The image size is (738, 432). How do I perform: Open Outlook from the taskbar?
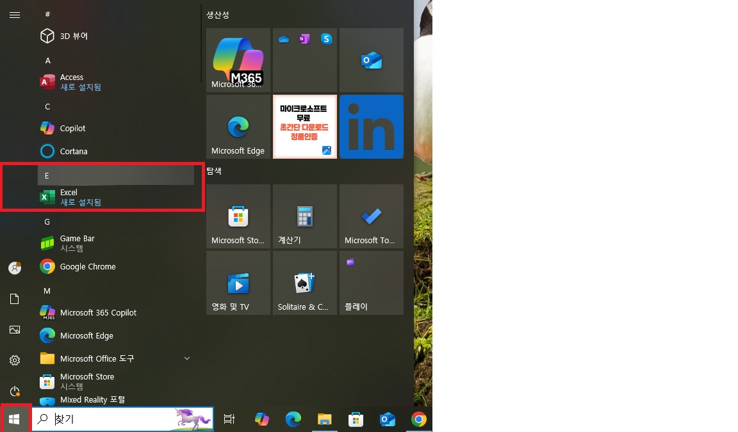click(x=388, y=419)
